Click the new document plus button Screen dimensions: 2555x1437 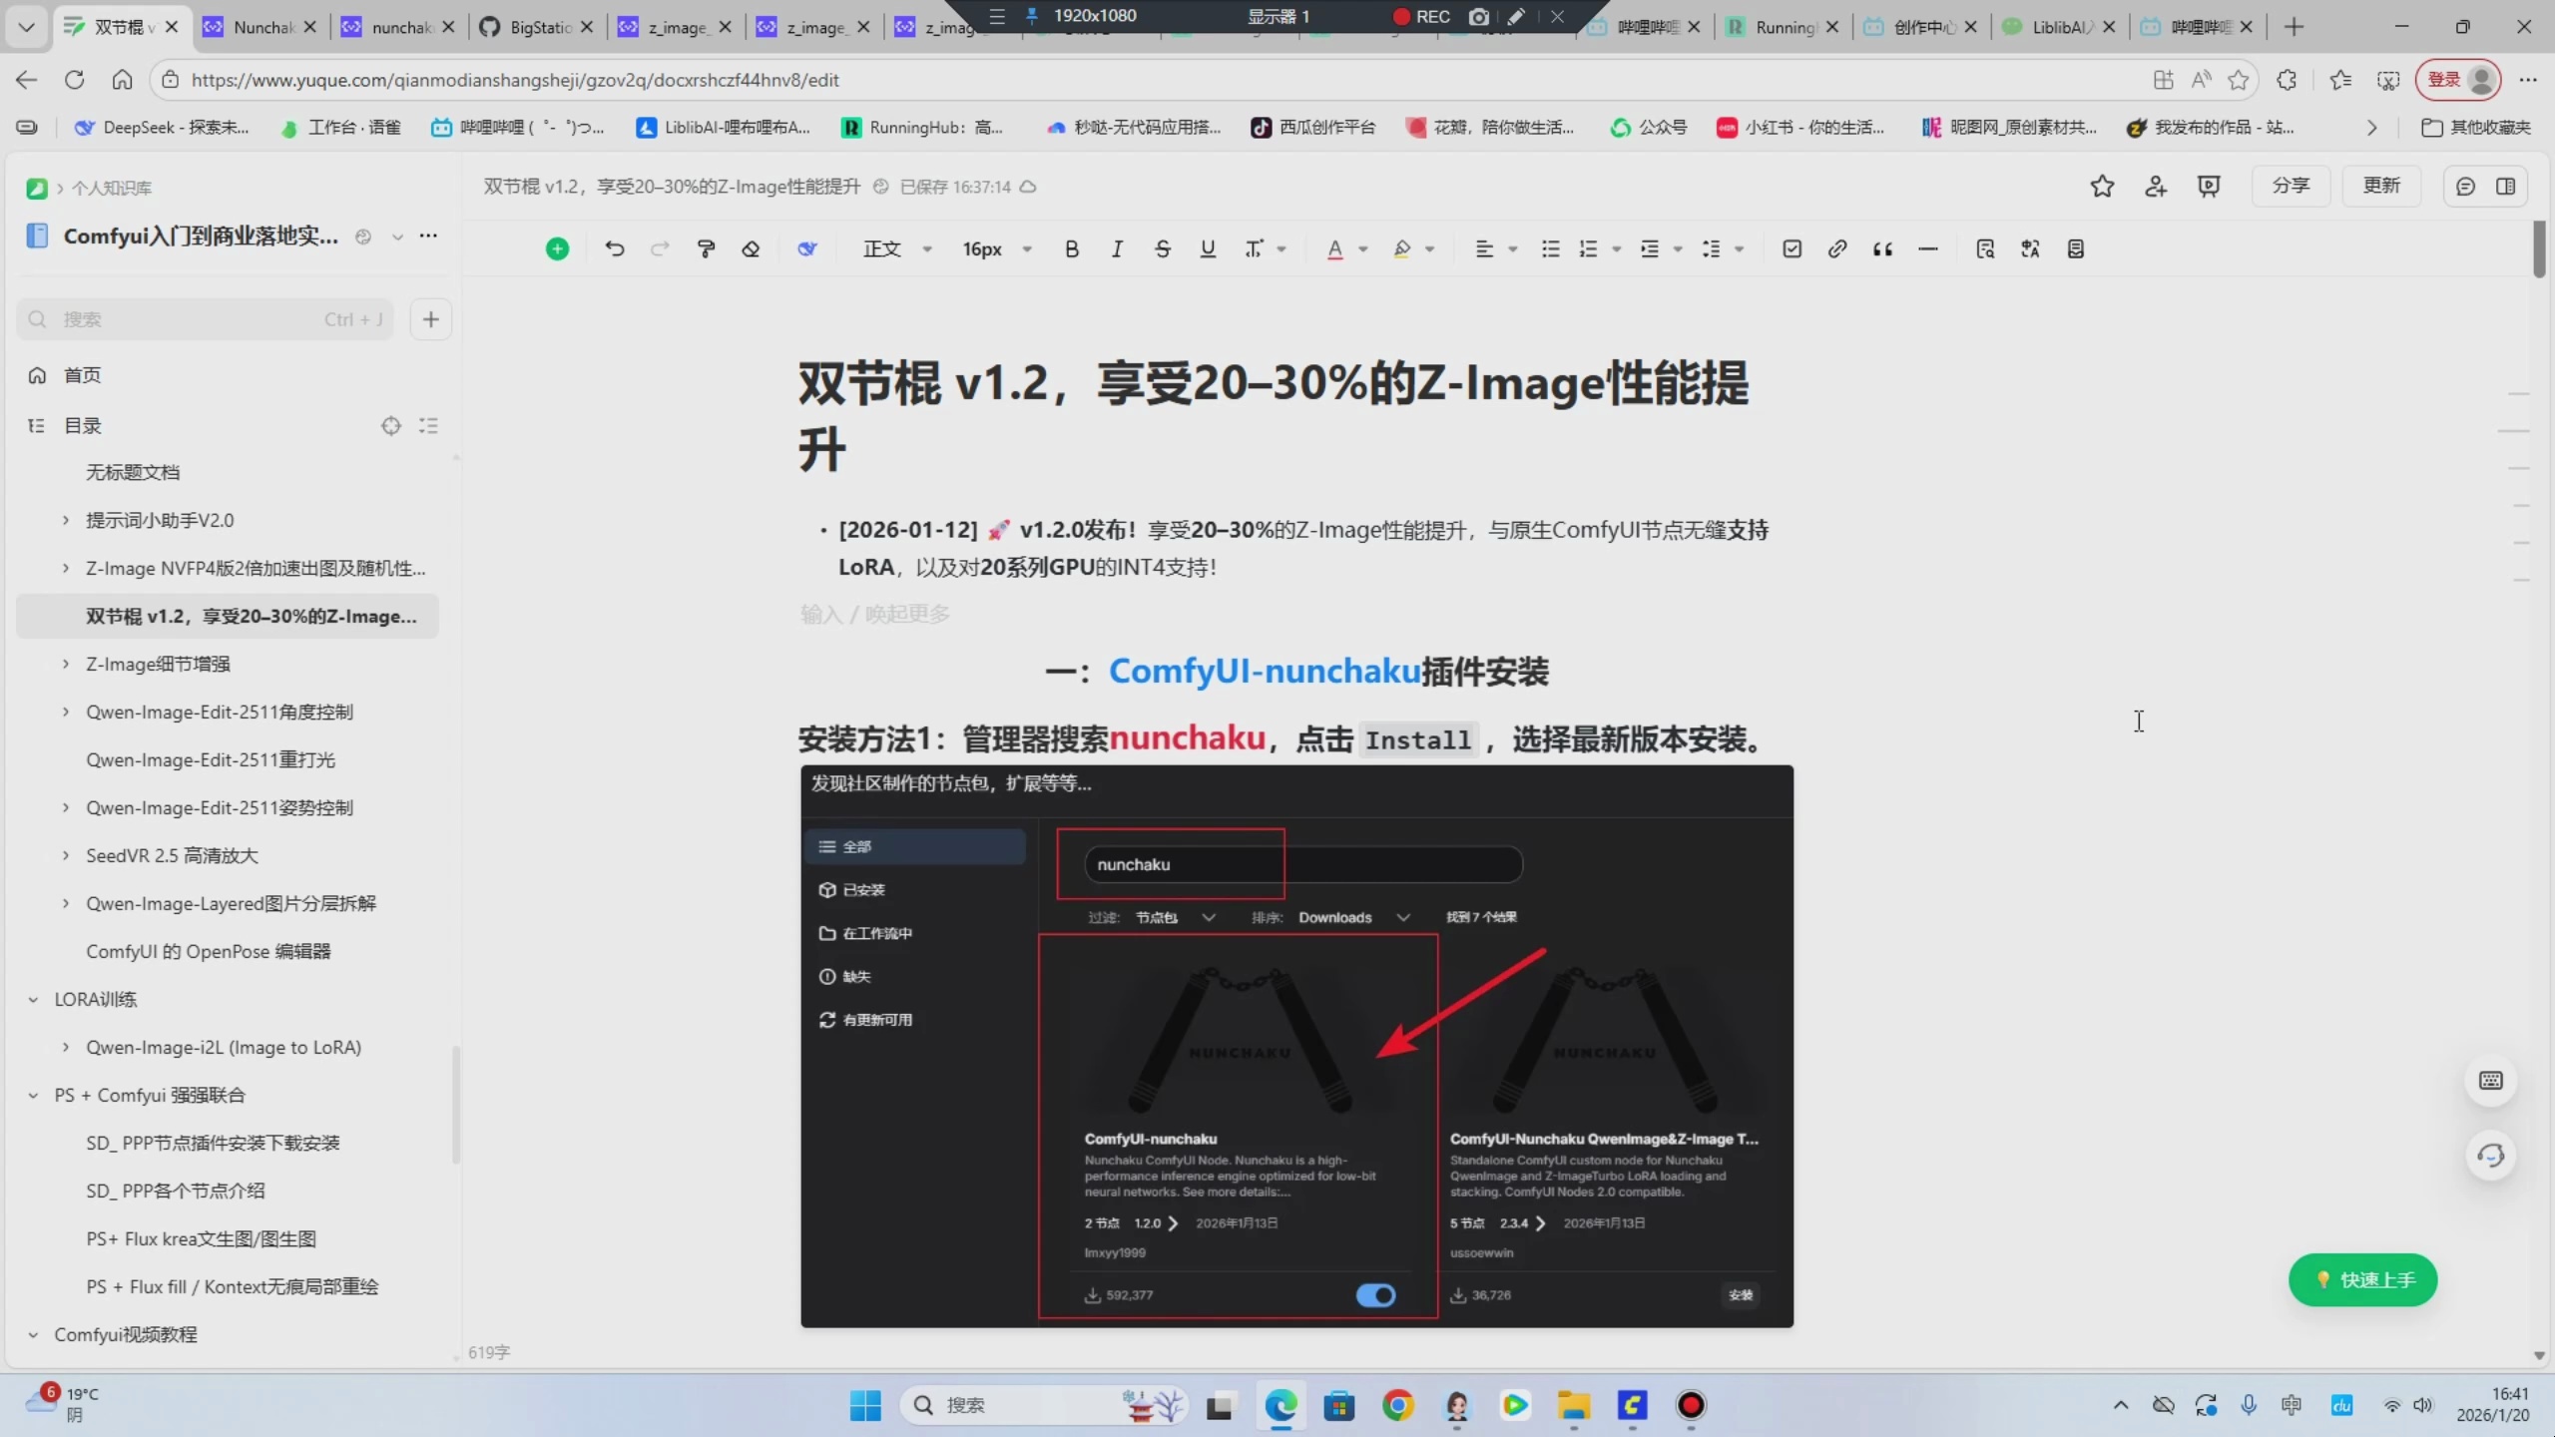431,319
